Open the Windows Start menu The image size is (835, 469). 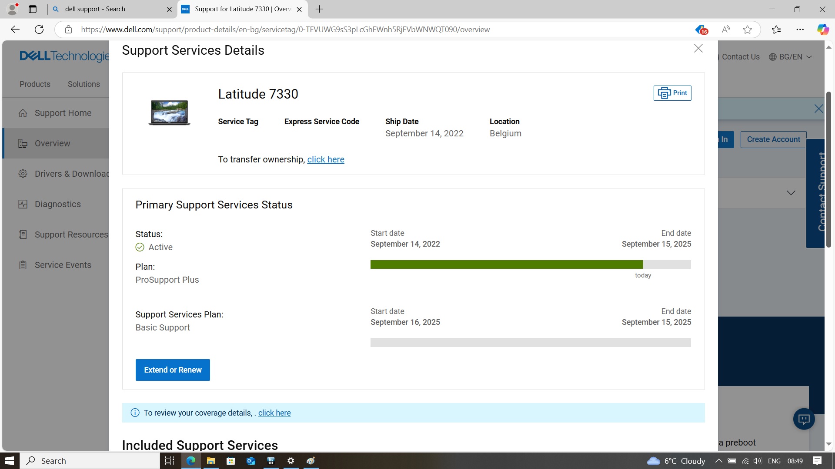point(10,461)
